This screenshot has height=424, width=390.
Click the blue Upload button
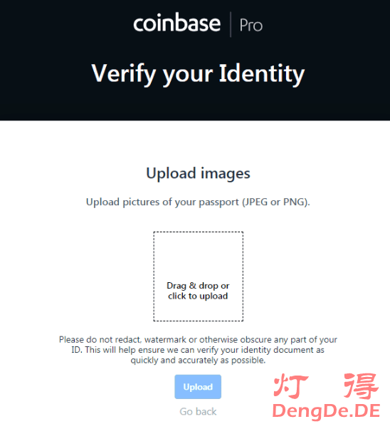coord(198,387)
